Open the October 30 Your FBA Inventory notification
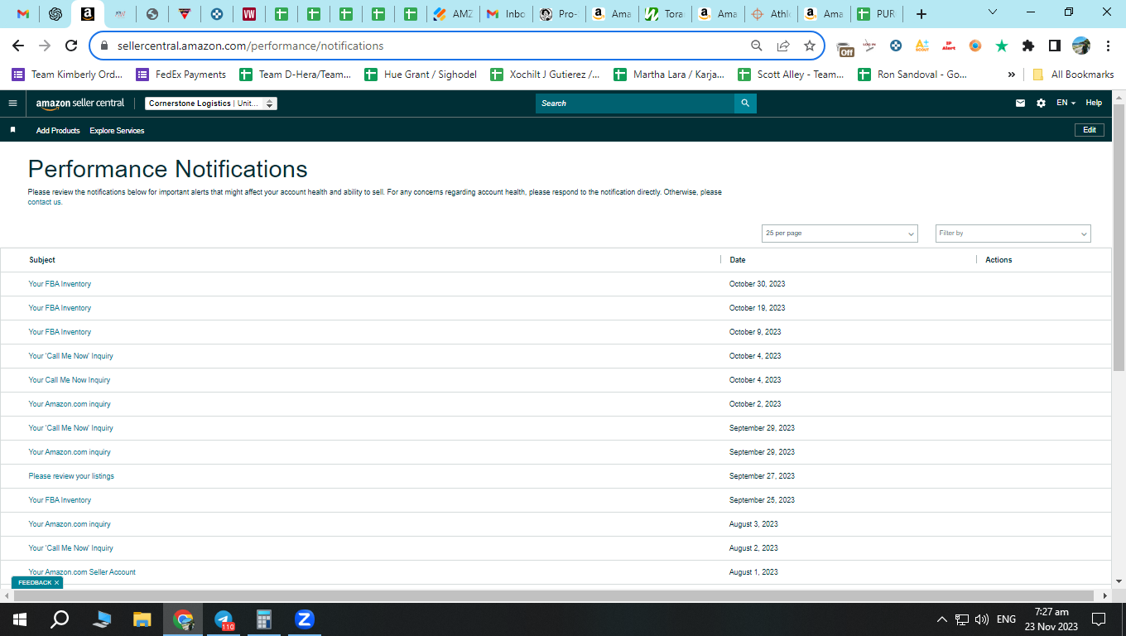The width and height of the screenshot is (1126, 636). tap(60, 284)
